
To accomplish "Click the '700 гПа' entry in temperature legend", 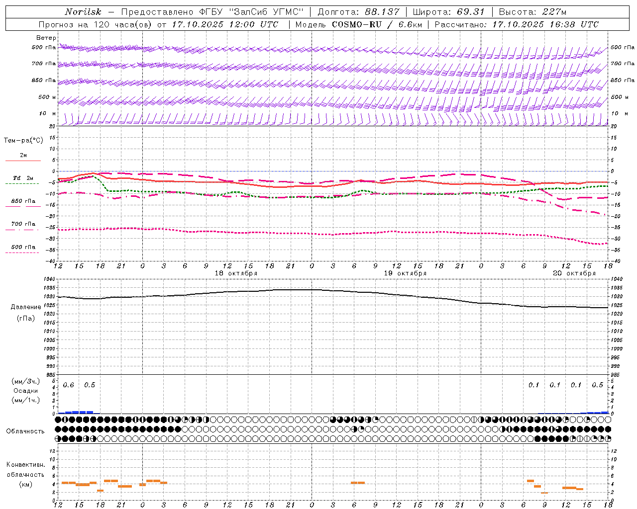I will pyautogui.click(x=23, y=224).
